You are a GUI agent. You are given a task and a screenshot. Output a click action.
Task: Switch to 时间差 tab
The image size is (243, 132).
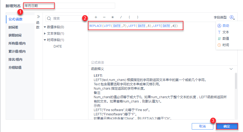click(x=20, y=27)
